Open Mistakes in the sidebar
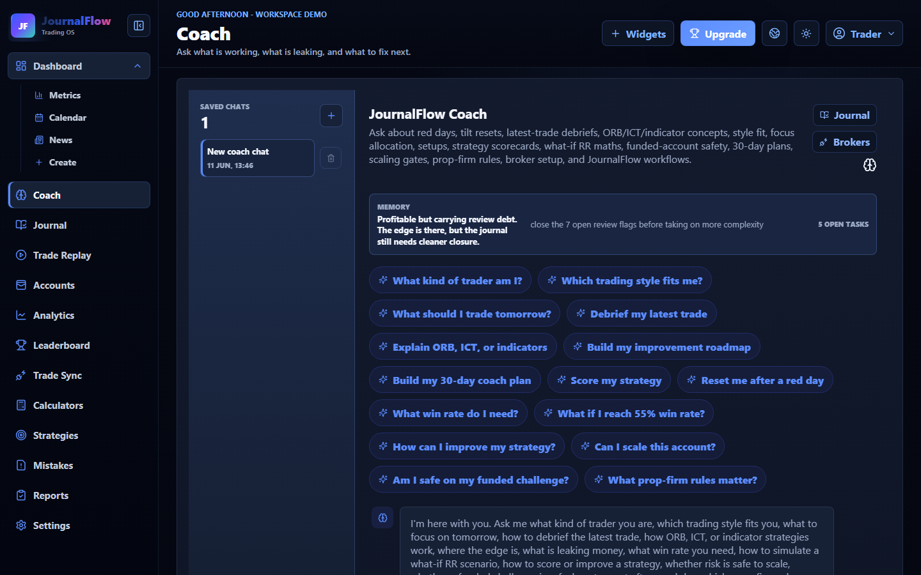This screenshot has height=575, width=921. [x=79, y=465]
